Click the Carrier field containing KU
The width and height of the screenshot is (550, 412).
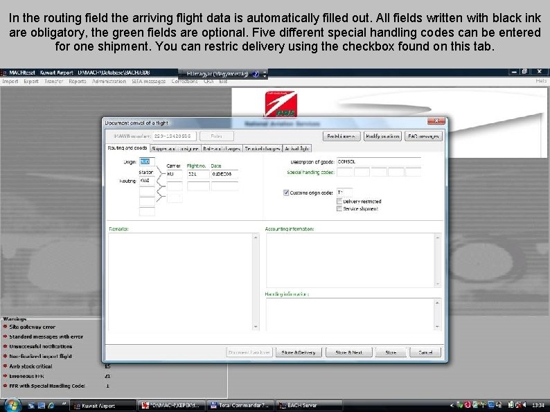point(175,174)
